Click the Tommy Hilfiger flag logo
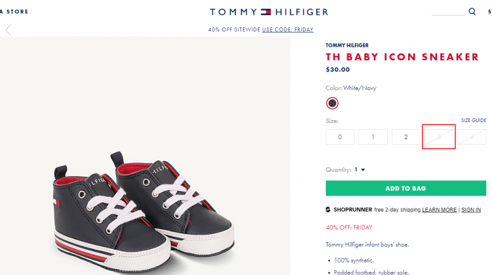 click(266, 12)
